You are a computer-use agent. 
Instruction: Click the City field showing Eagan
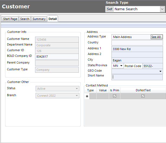pyautogui.click(x=137, y=60)
